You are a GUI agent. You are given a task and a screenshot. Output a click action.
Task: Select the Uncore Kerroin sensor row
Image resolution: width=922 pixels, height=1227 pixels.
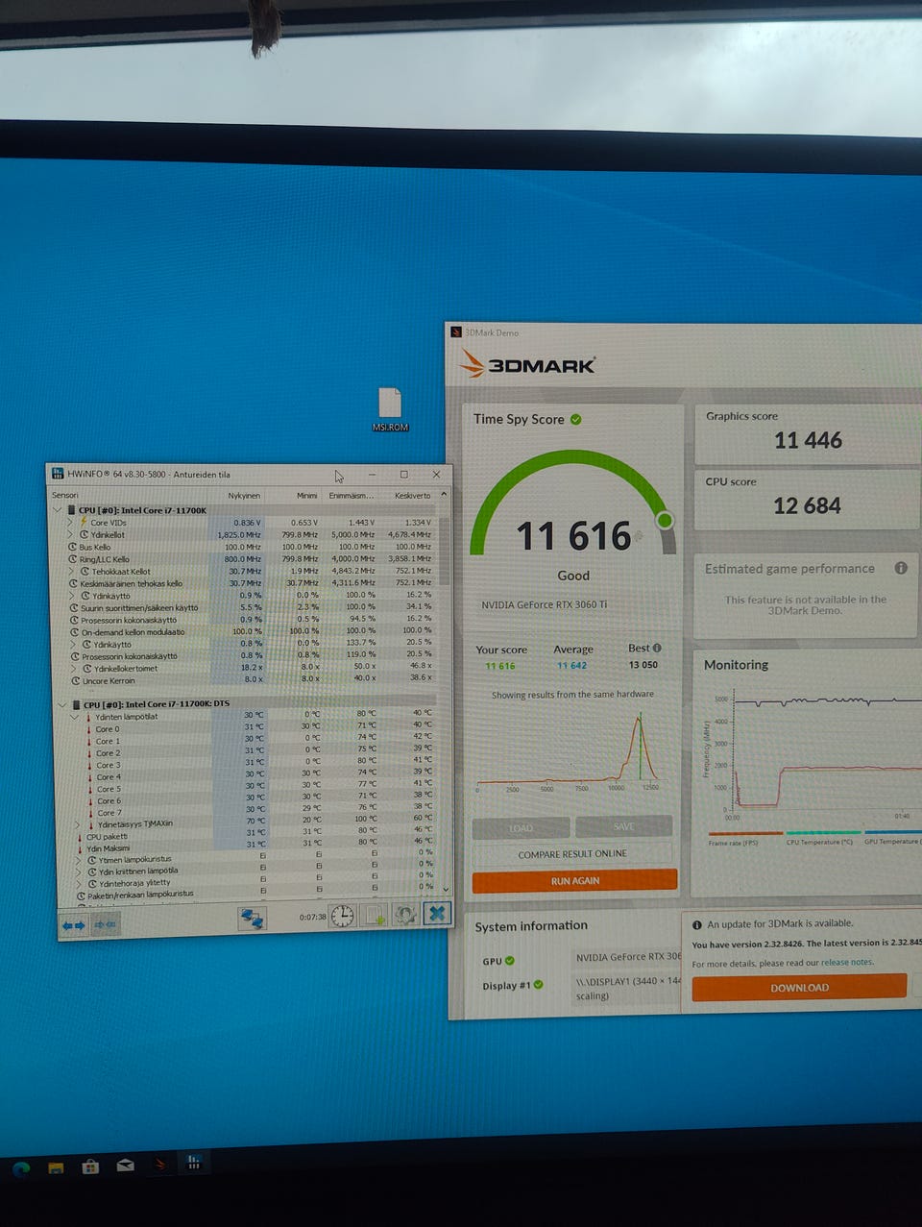(252, 679)
